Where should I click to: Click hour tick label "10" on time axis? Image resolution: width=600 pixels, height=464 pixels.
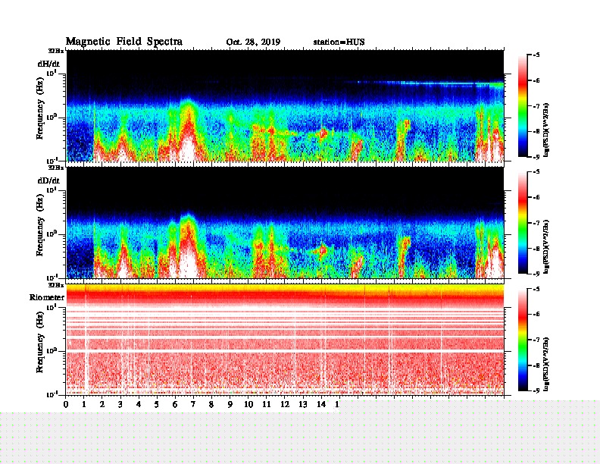pyautogui.click(x=248, y=404)
